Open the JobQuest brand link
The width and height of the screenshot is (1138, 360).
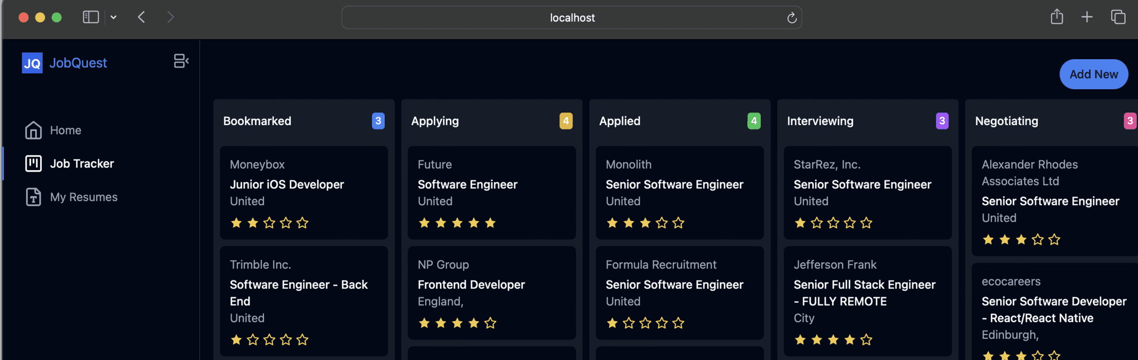tap(78, 63)
